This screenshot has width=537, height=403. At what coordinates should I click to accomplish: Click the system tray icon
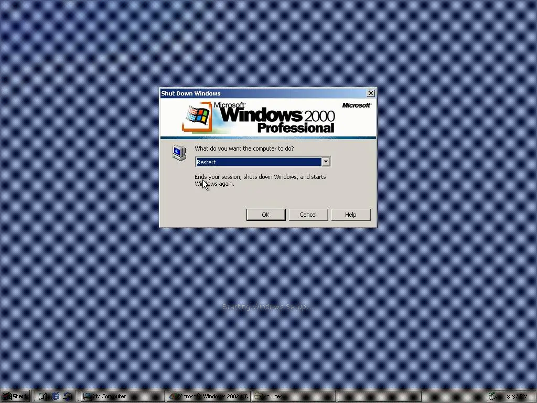tap(492, 396)
